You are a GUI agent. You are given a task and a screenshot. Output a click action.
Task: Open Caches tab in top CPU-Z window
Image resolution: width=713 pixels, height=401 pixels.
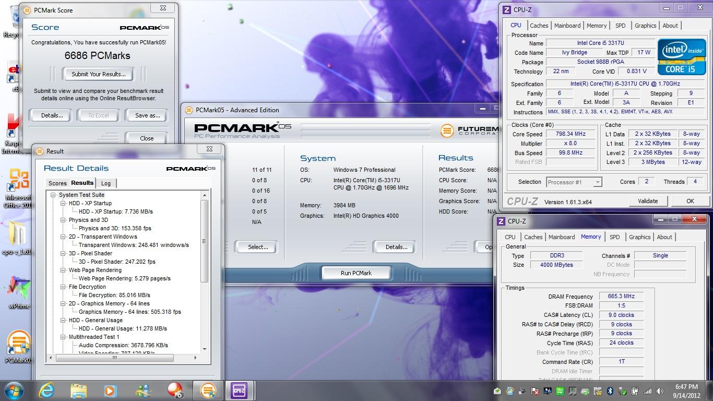point(539,26)
